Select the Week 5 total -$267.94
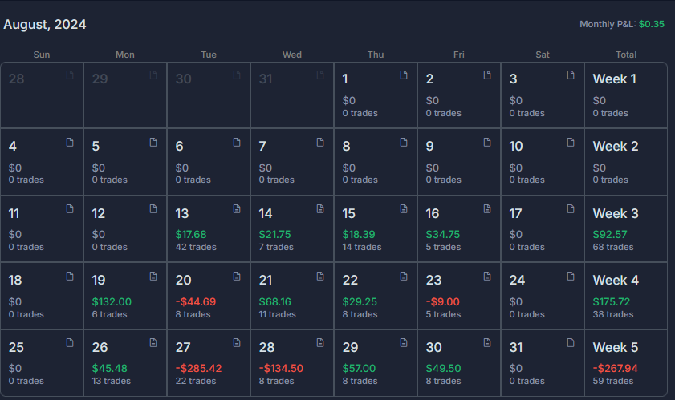675x400 pixels. point(615,369)
